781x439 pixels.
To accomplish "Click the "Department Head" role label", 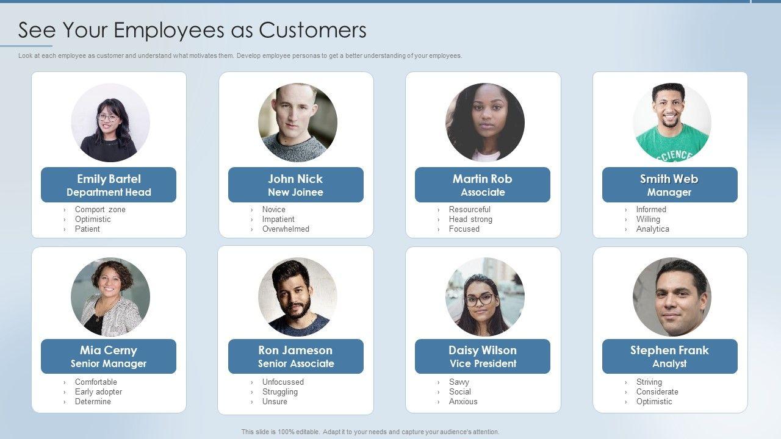I will point(109,192).
